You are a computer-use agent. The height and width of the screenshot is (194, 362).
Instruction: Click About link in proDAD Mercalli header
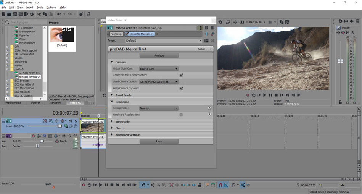pos(201,49)
